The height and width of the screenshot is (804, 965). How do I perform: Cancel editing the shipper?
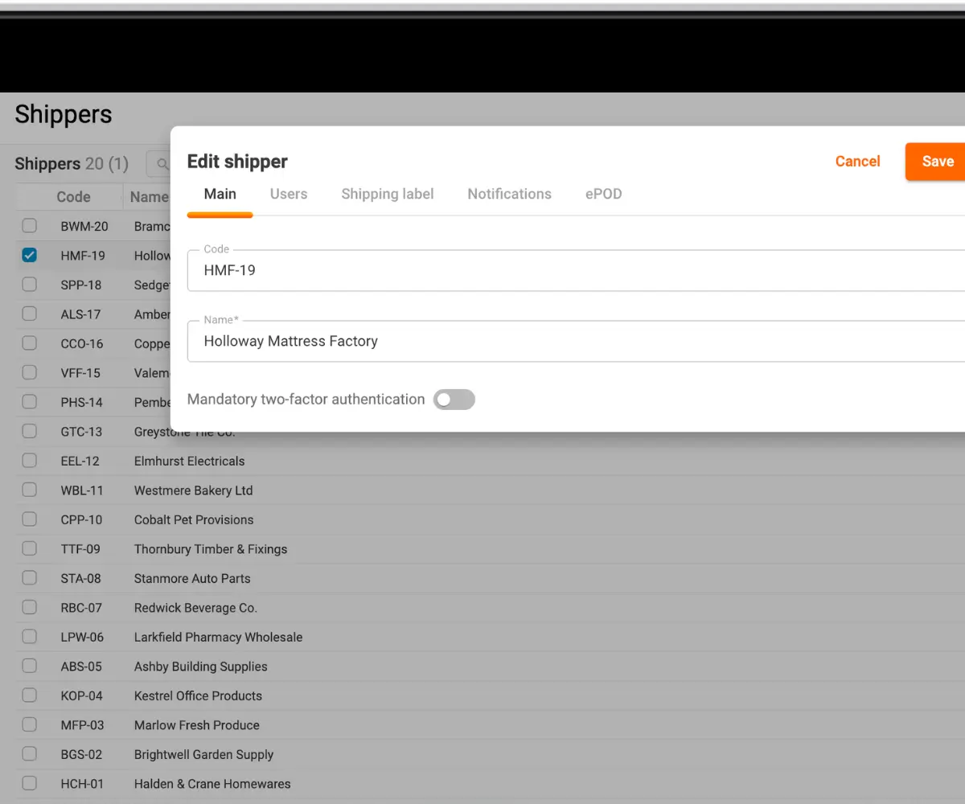858,162
